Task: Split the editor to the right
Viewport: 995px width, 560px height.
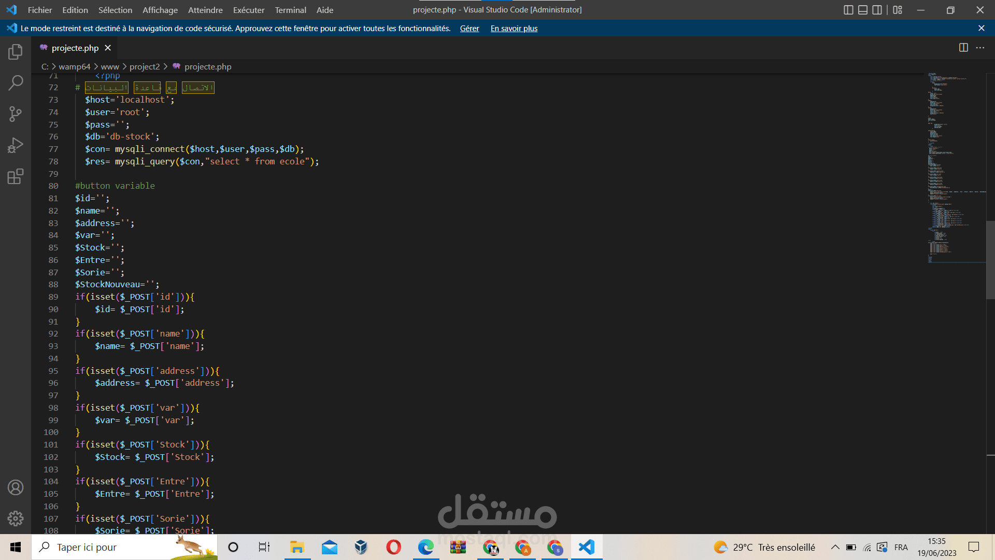Action: pos(963,48)
